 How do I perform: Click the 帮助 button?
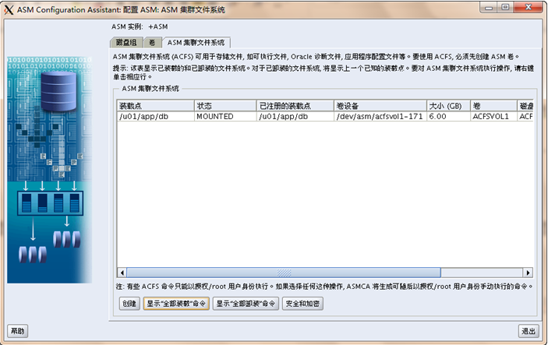coord(17,331)
